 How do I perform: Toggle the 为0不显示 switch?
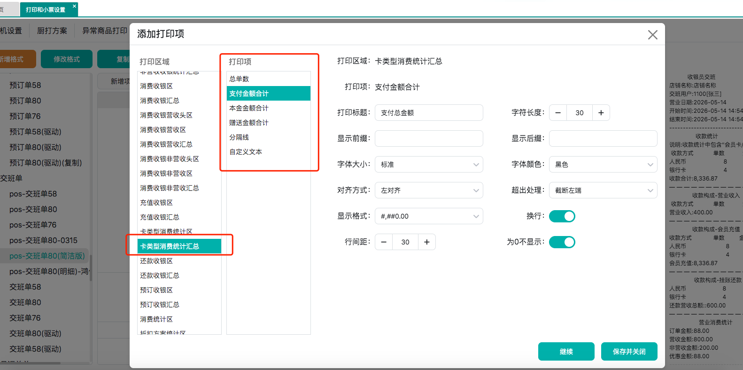[562, 242]
